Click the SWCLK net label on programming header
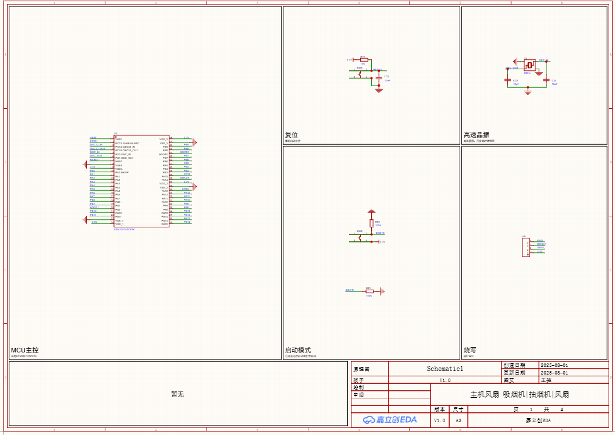The image size is (615, 435). click(542, 244)
